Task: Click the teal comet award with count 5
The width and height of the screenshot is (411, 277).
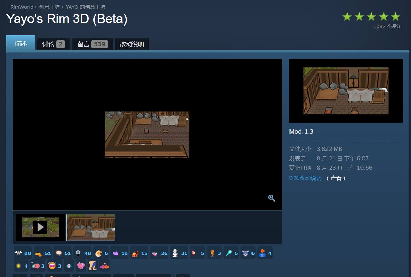Action: click(x=231, y=253)
